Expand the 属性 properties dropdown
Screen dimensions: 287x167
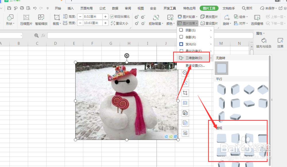tap(260, 33)
